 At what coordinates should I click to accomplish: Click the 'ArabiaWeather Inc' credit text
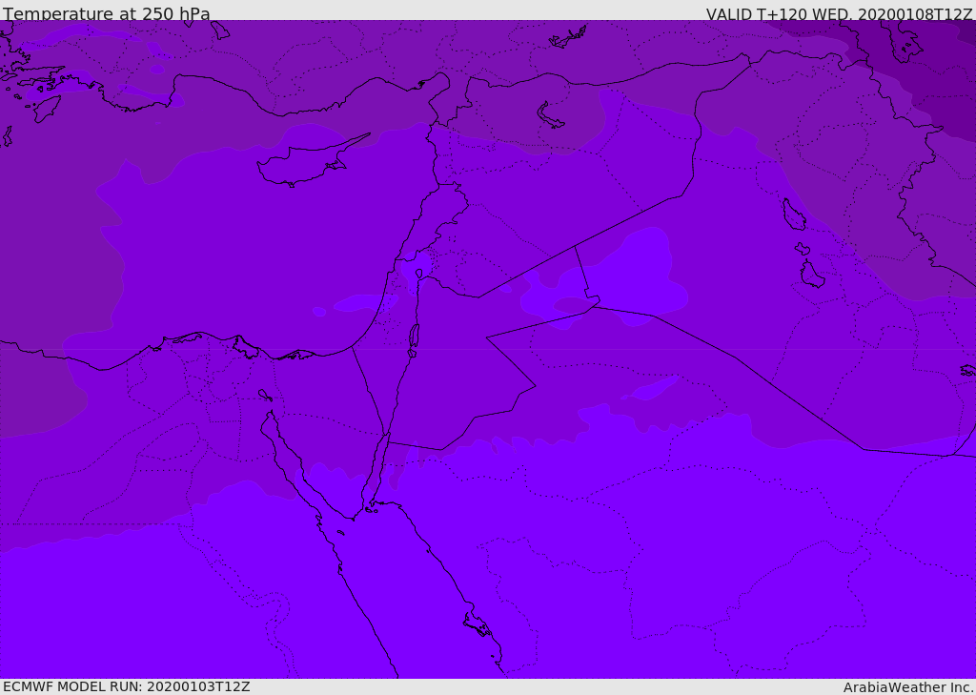coord(907,687)
